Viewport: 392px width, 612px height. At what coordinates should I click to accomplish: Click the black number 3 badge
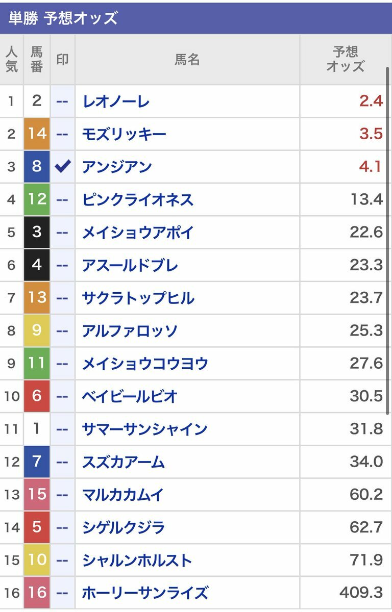pyautogui.click(x=37, y=232)
